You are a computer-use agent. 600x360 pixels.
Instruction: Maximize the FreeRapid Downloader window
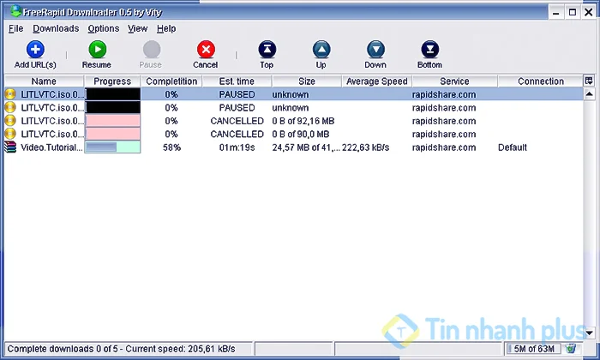coord(573,12)
